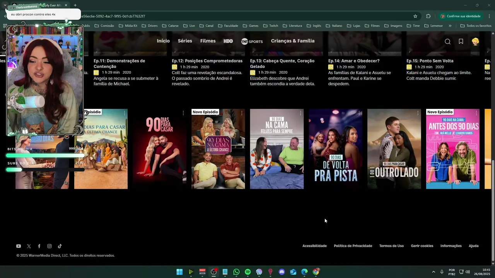495x278 pixels.
Task: Open a new browser tab
Action: coord(75,5)
